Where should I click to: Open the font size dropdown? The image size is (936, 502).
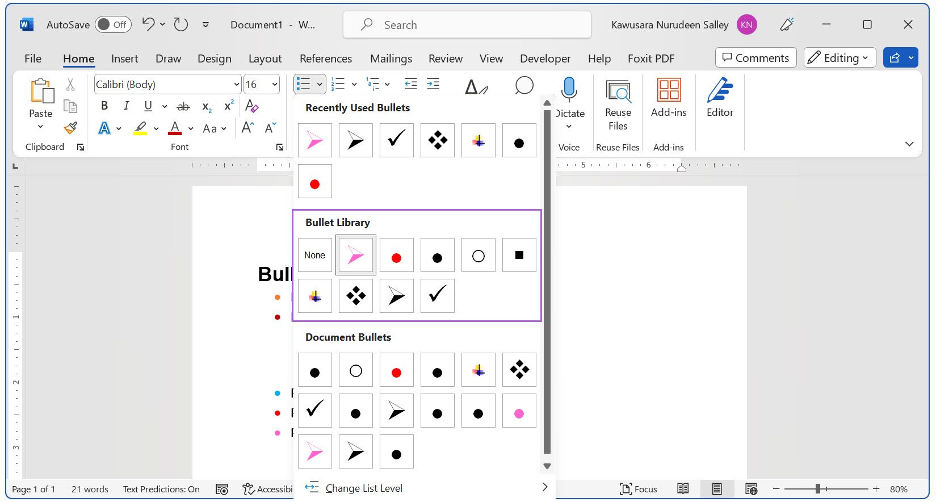tap(275, 85)
